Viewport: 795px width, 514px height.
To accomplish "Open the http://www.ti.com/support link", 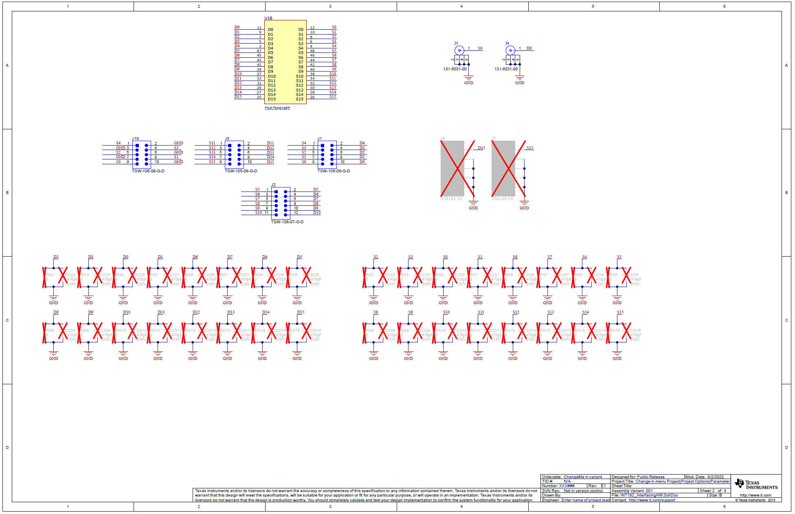I will 652,500.
